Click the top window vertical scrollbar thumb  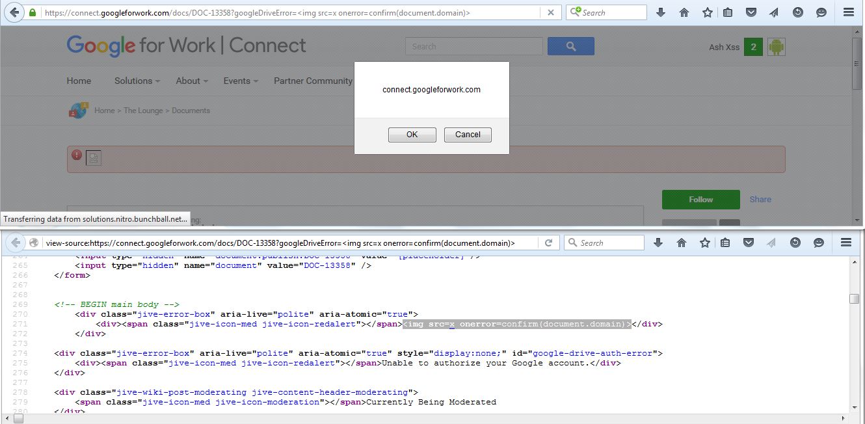[857, 63]
